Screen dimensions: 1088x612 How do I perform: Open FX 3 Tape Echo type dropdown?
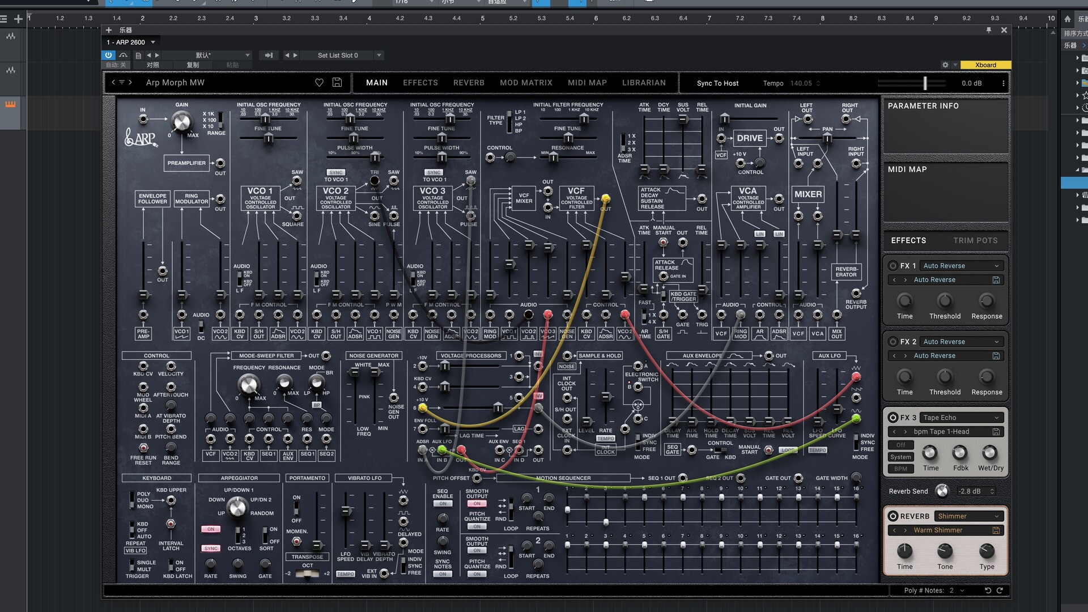pyautogui.click(x=962, y=418)
